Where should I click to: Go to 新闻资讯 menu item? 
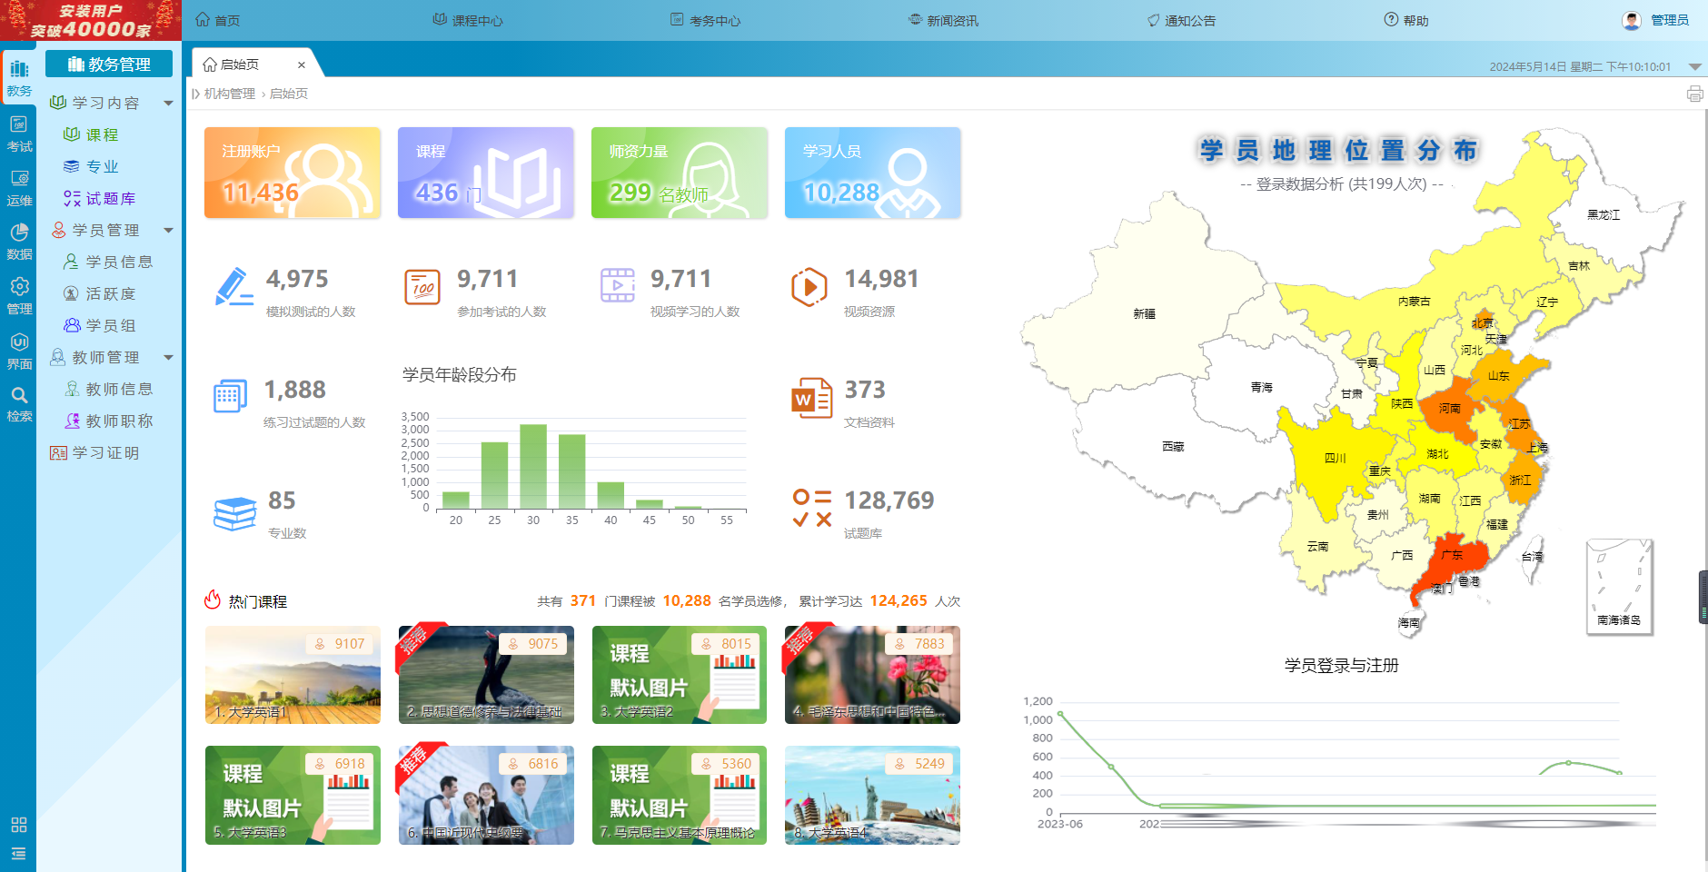[943, 20]
